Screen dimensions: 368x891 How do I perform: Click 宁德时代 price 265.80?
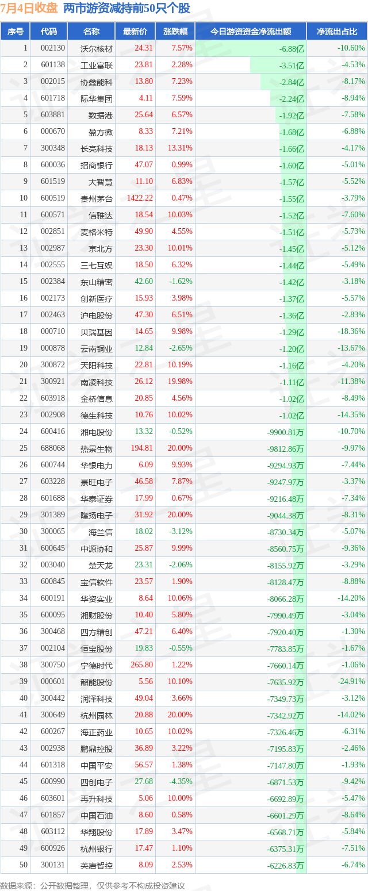[141, 665]
